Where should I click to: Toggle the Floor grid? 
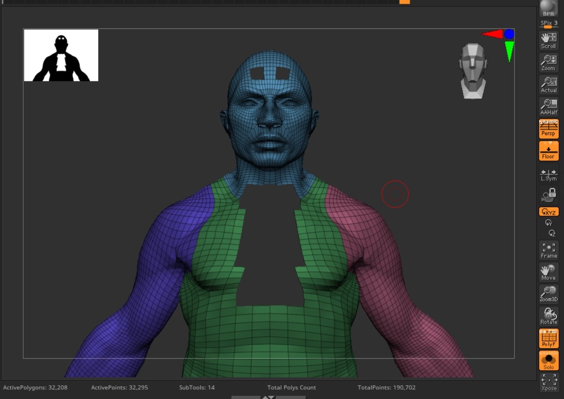tap(548, 151)
